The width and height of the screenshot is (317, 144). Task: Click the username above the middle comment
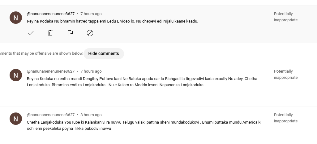pos(51,71)
